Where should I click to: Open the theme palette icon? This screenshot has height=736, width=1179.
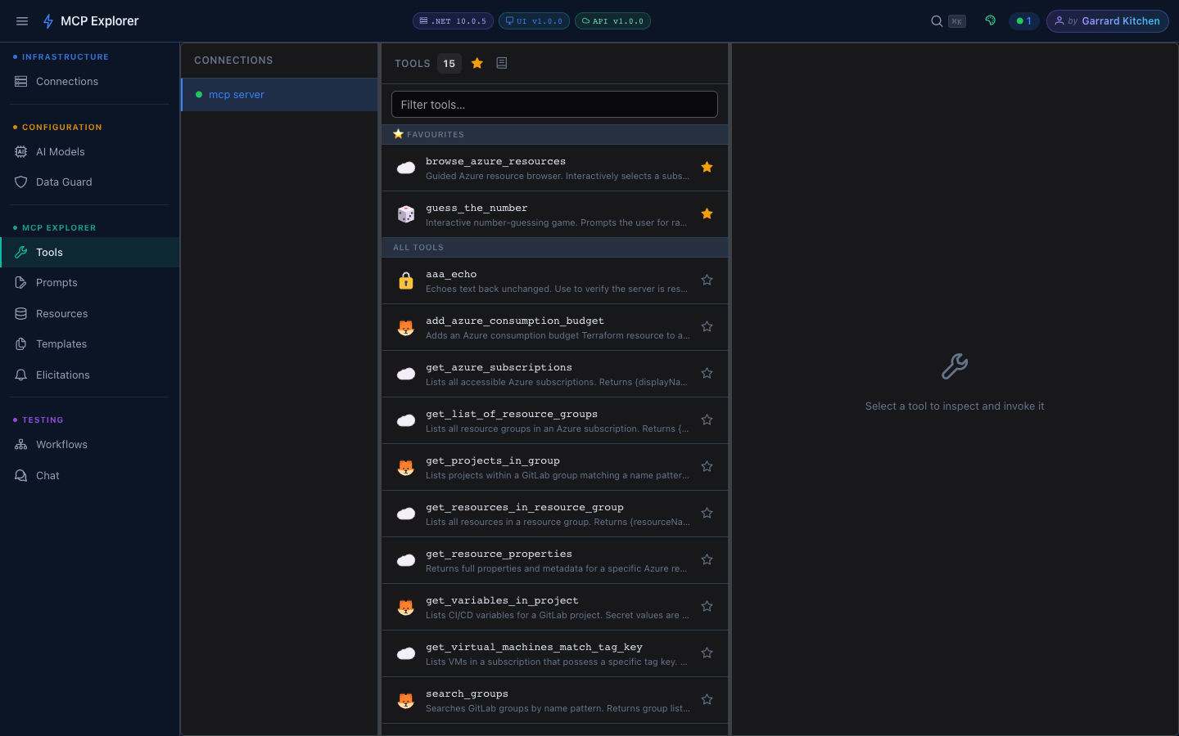pyautogui.click(x=991, y=20)
